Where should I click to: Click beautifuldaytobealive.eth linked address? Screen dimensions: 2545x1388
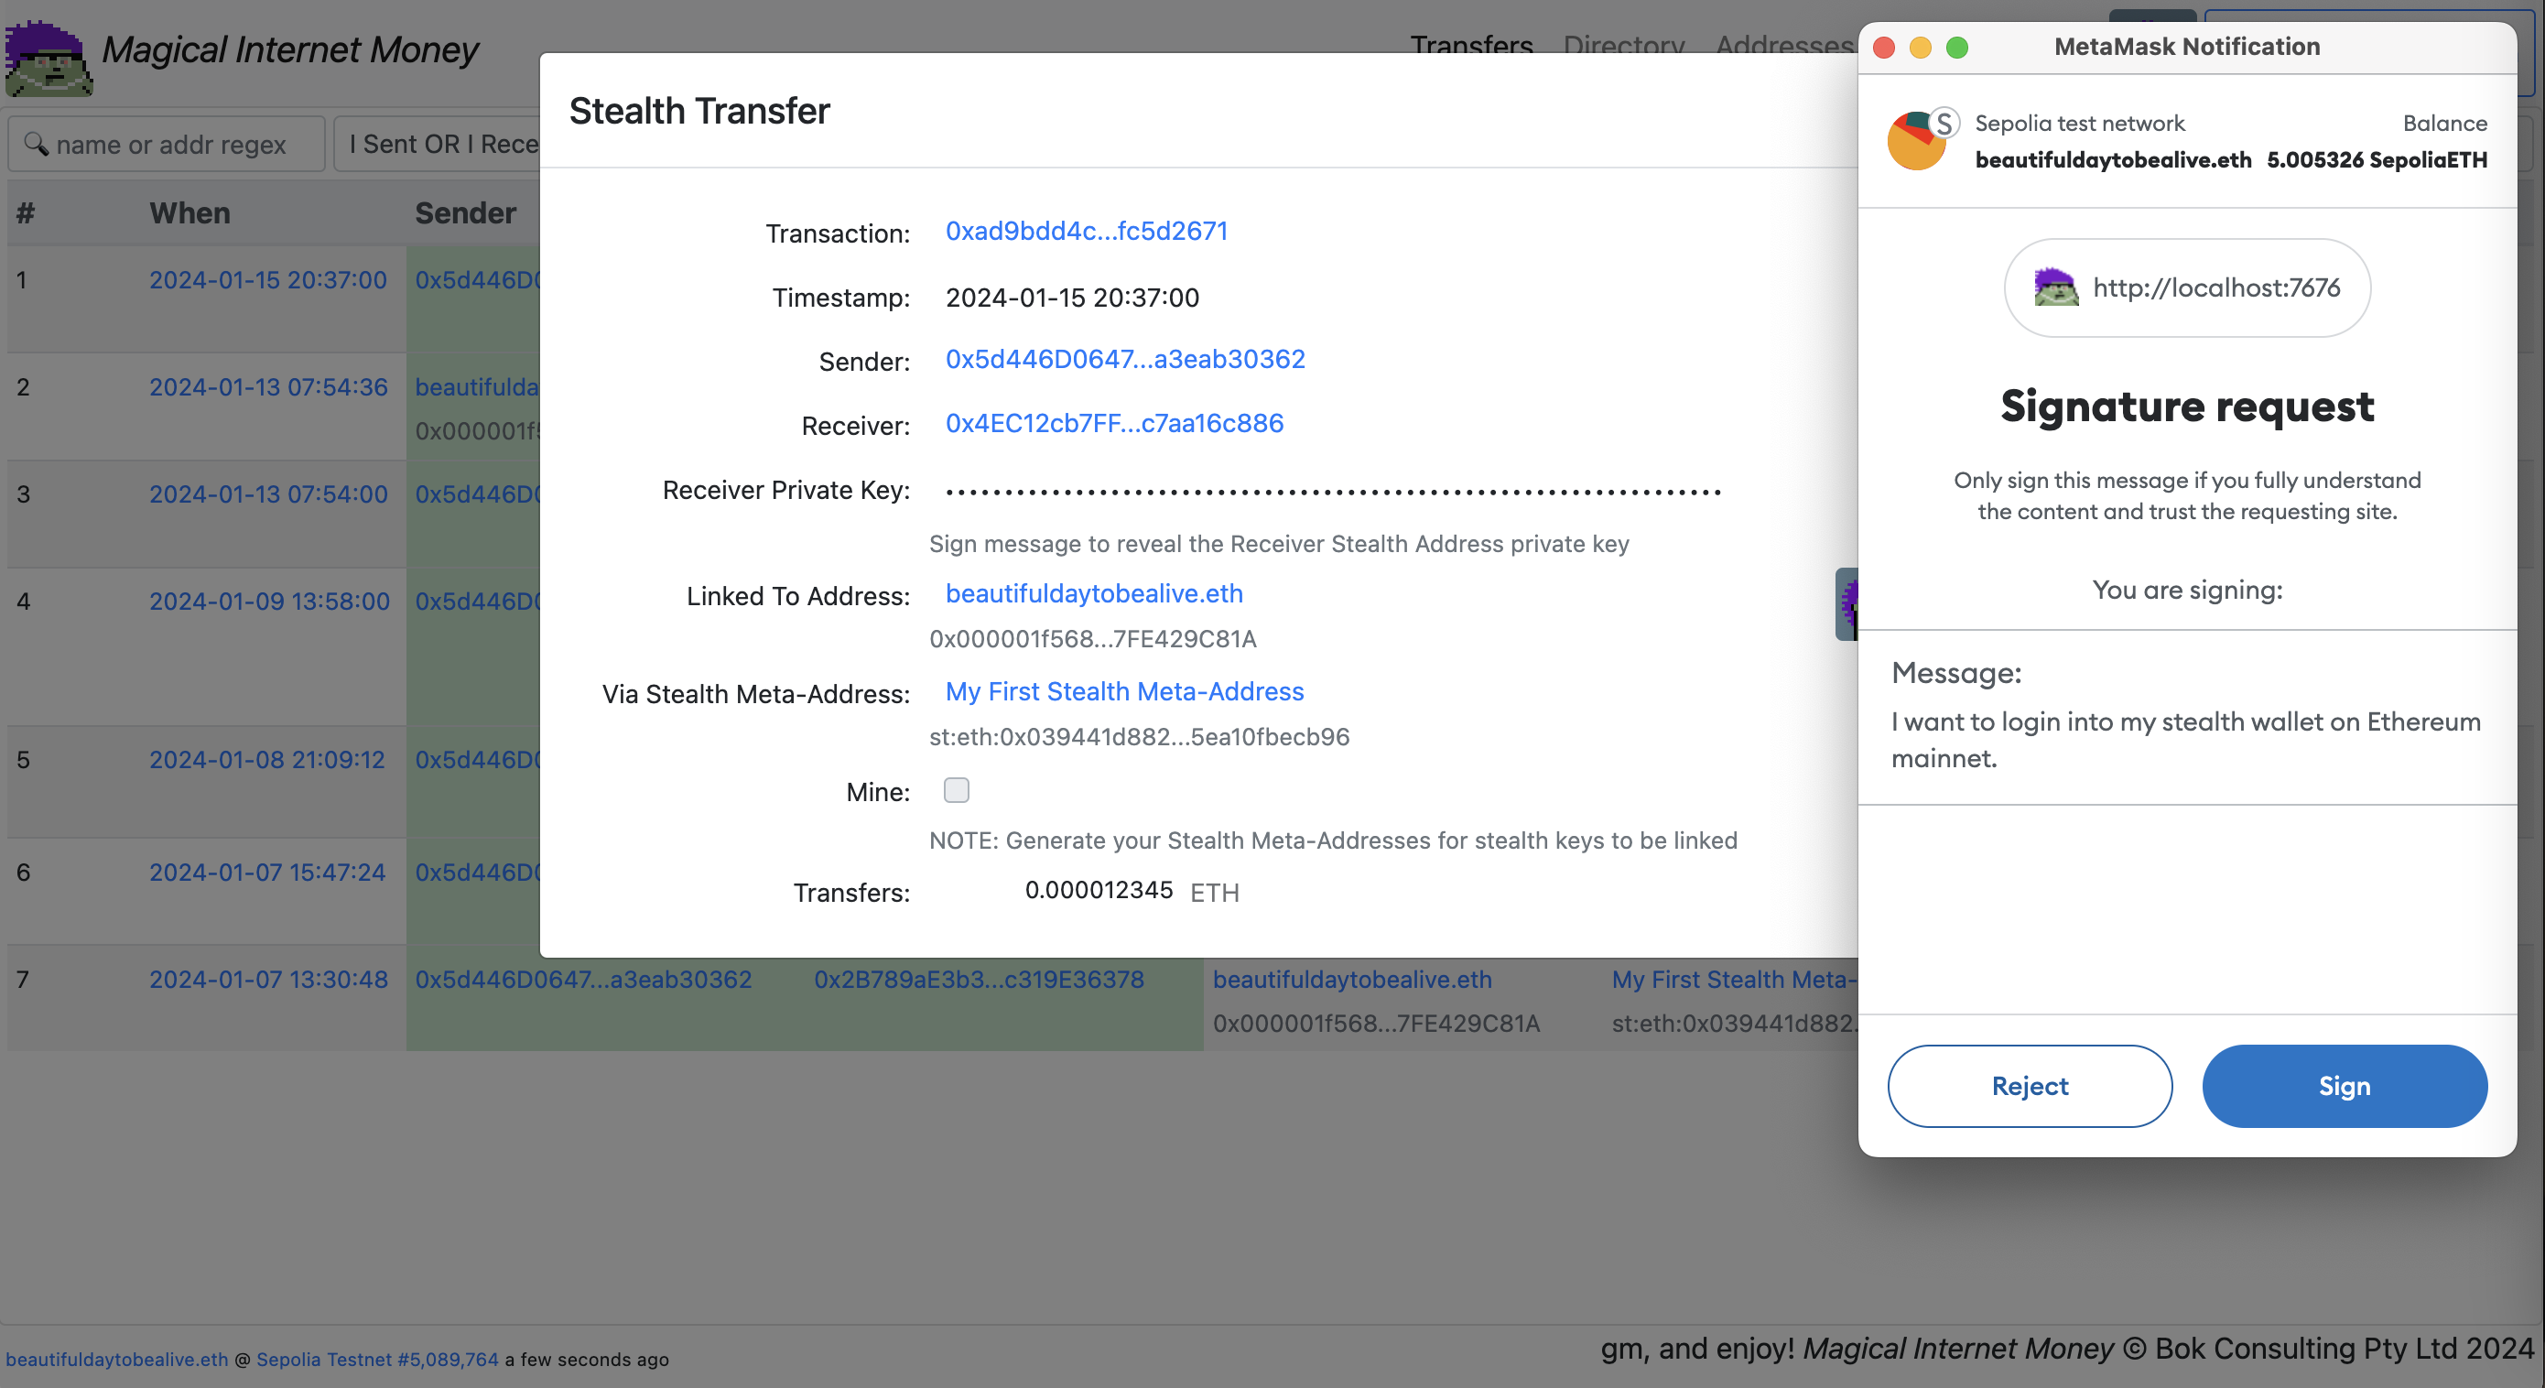1094,595
